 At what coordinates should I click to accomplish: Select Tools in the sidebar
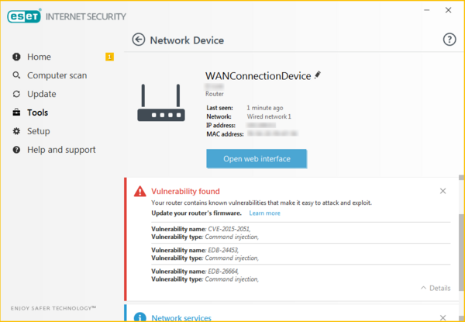click(x=37, y=113)
